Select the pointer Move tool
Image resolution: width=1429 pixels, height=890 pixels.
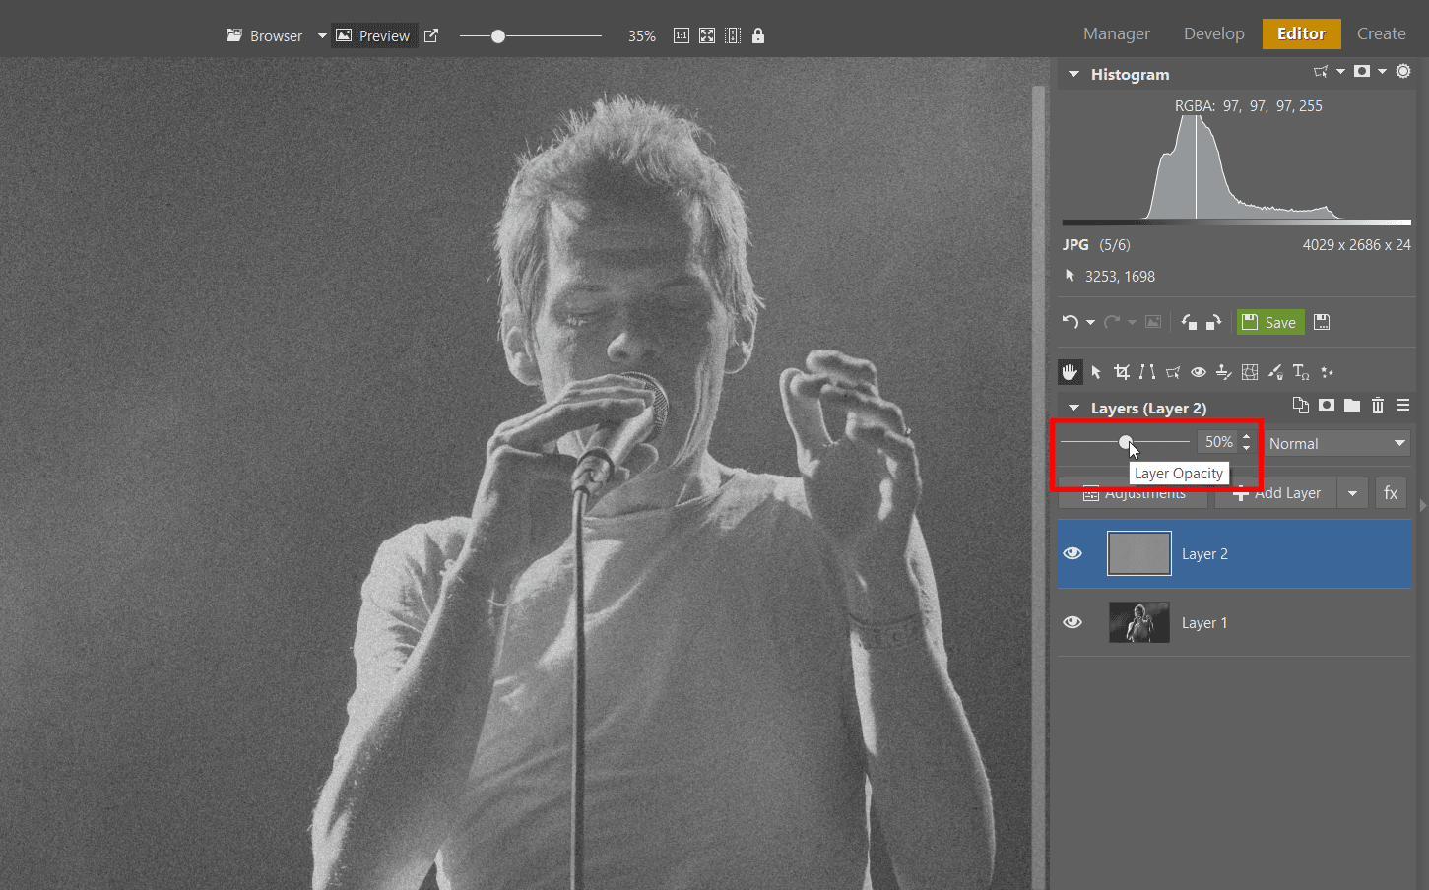coord(1096,372)
